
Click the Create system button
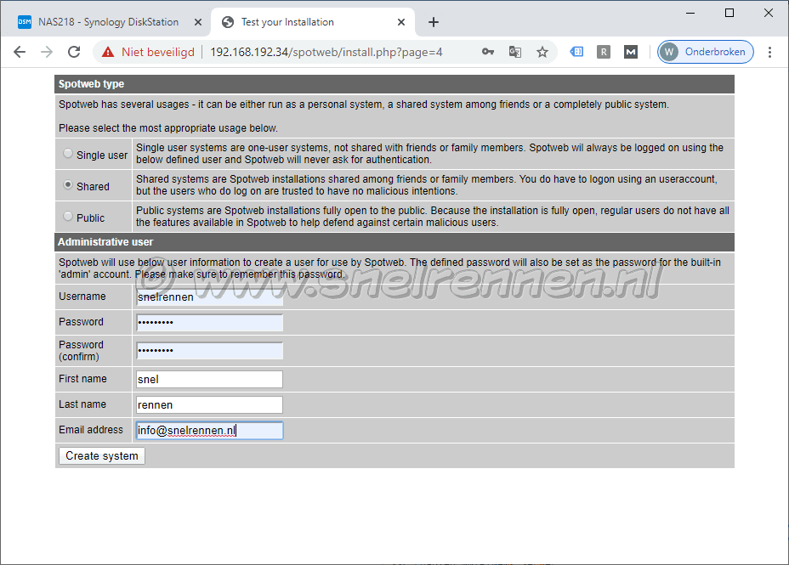click(102, 456)
